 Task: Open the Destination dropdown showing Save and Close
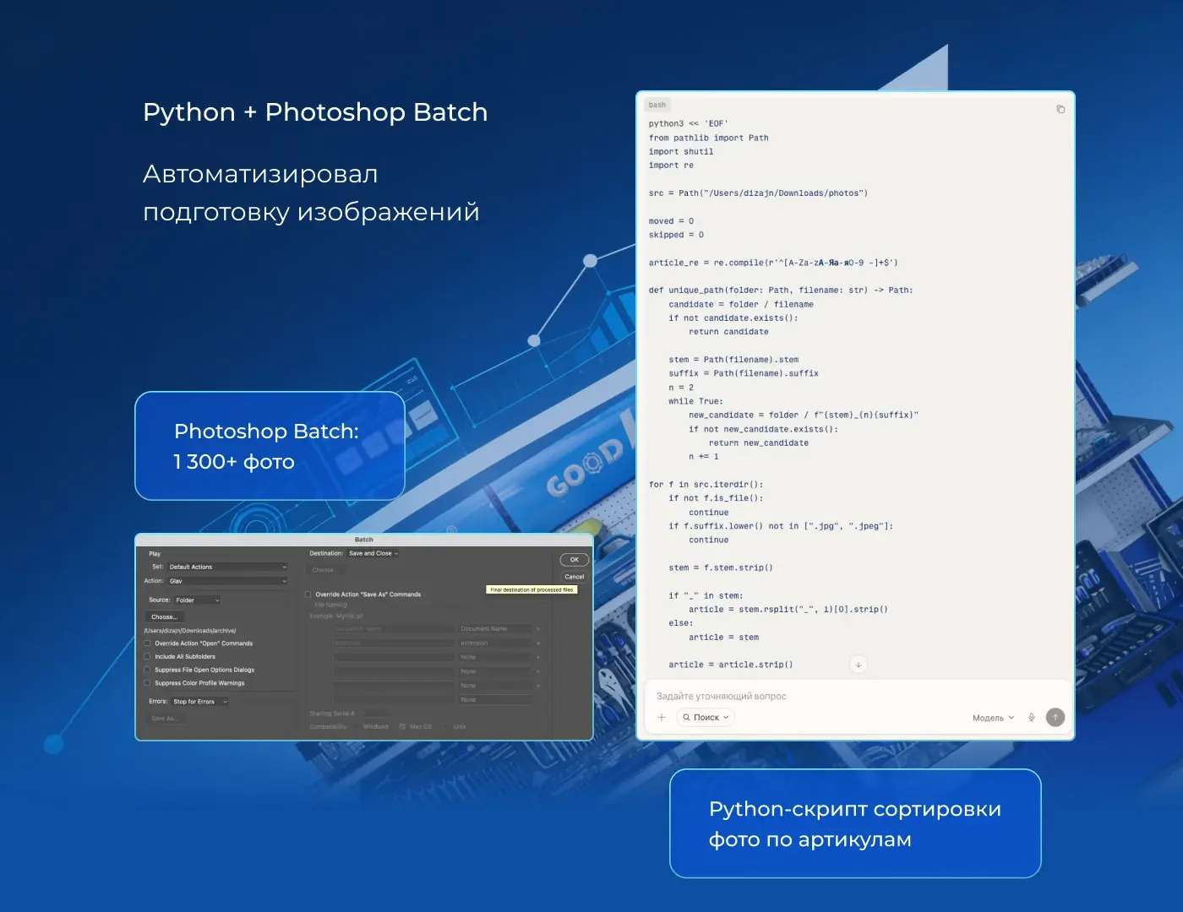373,553
